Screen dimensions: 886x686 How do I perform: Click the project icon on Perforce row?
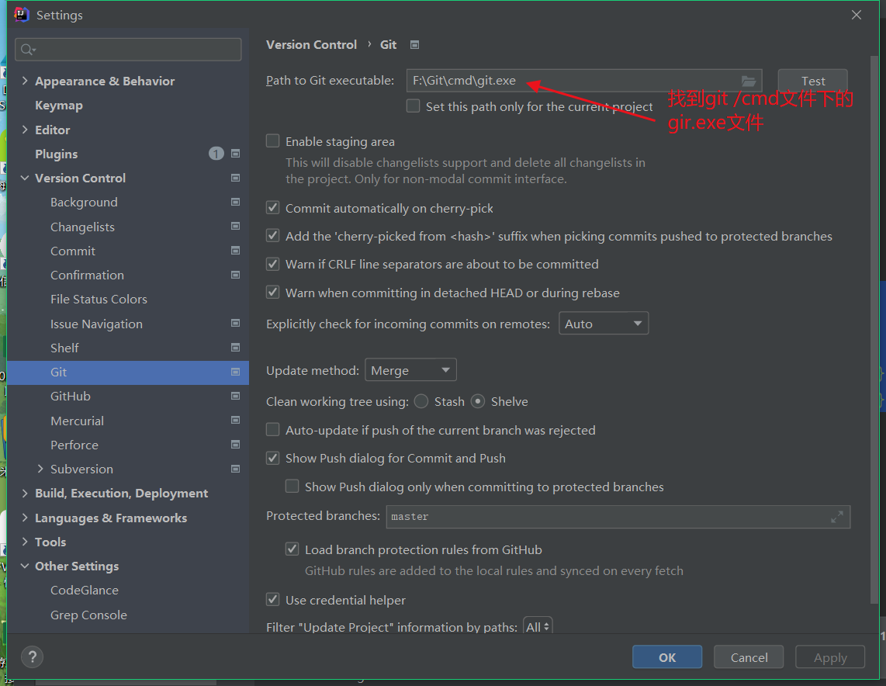click(x=236, y=444)
